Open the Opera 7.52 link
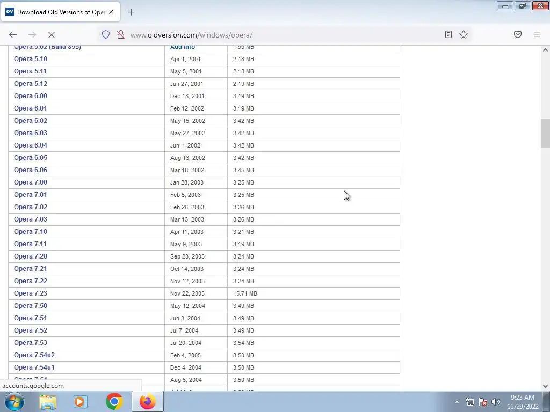This screenshot has height=412, width=550. [31, 330]
